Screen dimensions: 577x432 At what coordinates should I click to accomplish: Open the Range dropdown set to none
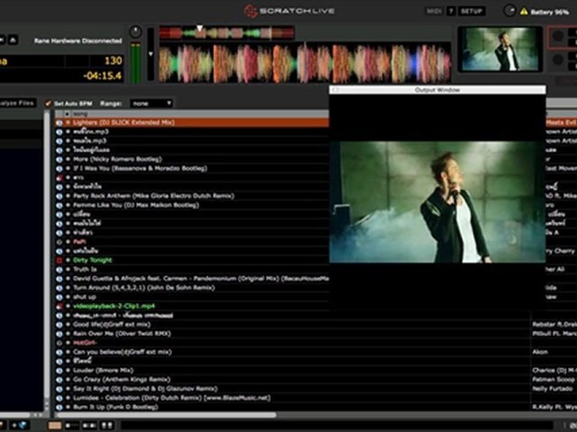click(151, 104)
